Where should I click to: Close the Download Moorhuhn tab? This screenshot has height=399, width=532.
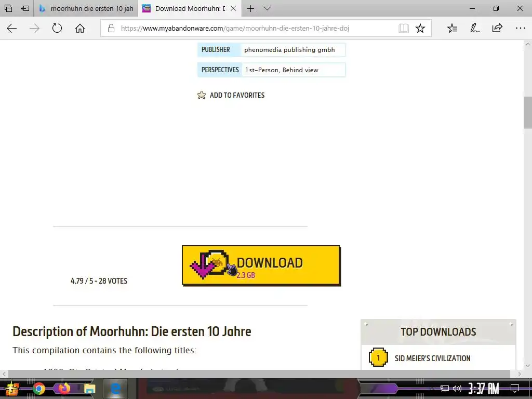[233, 8]
